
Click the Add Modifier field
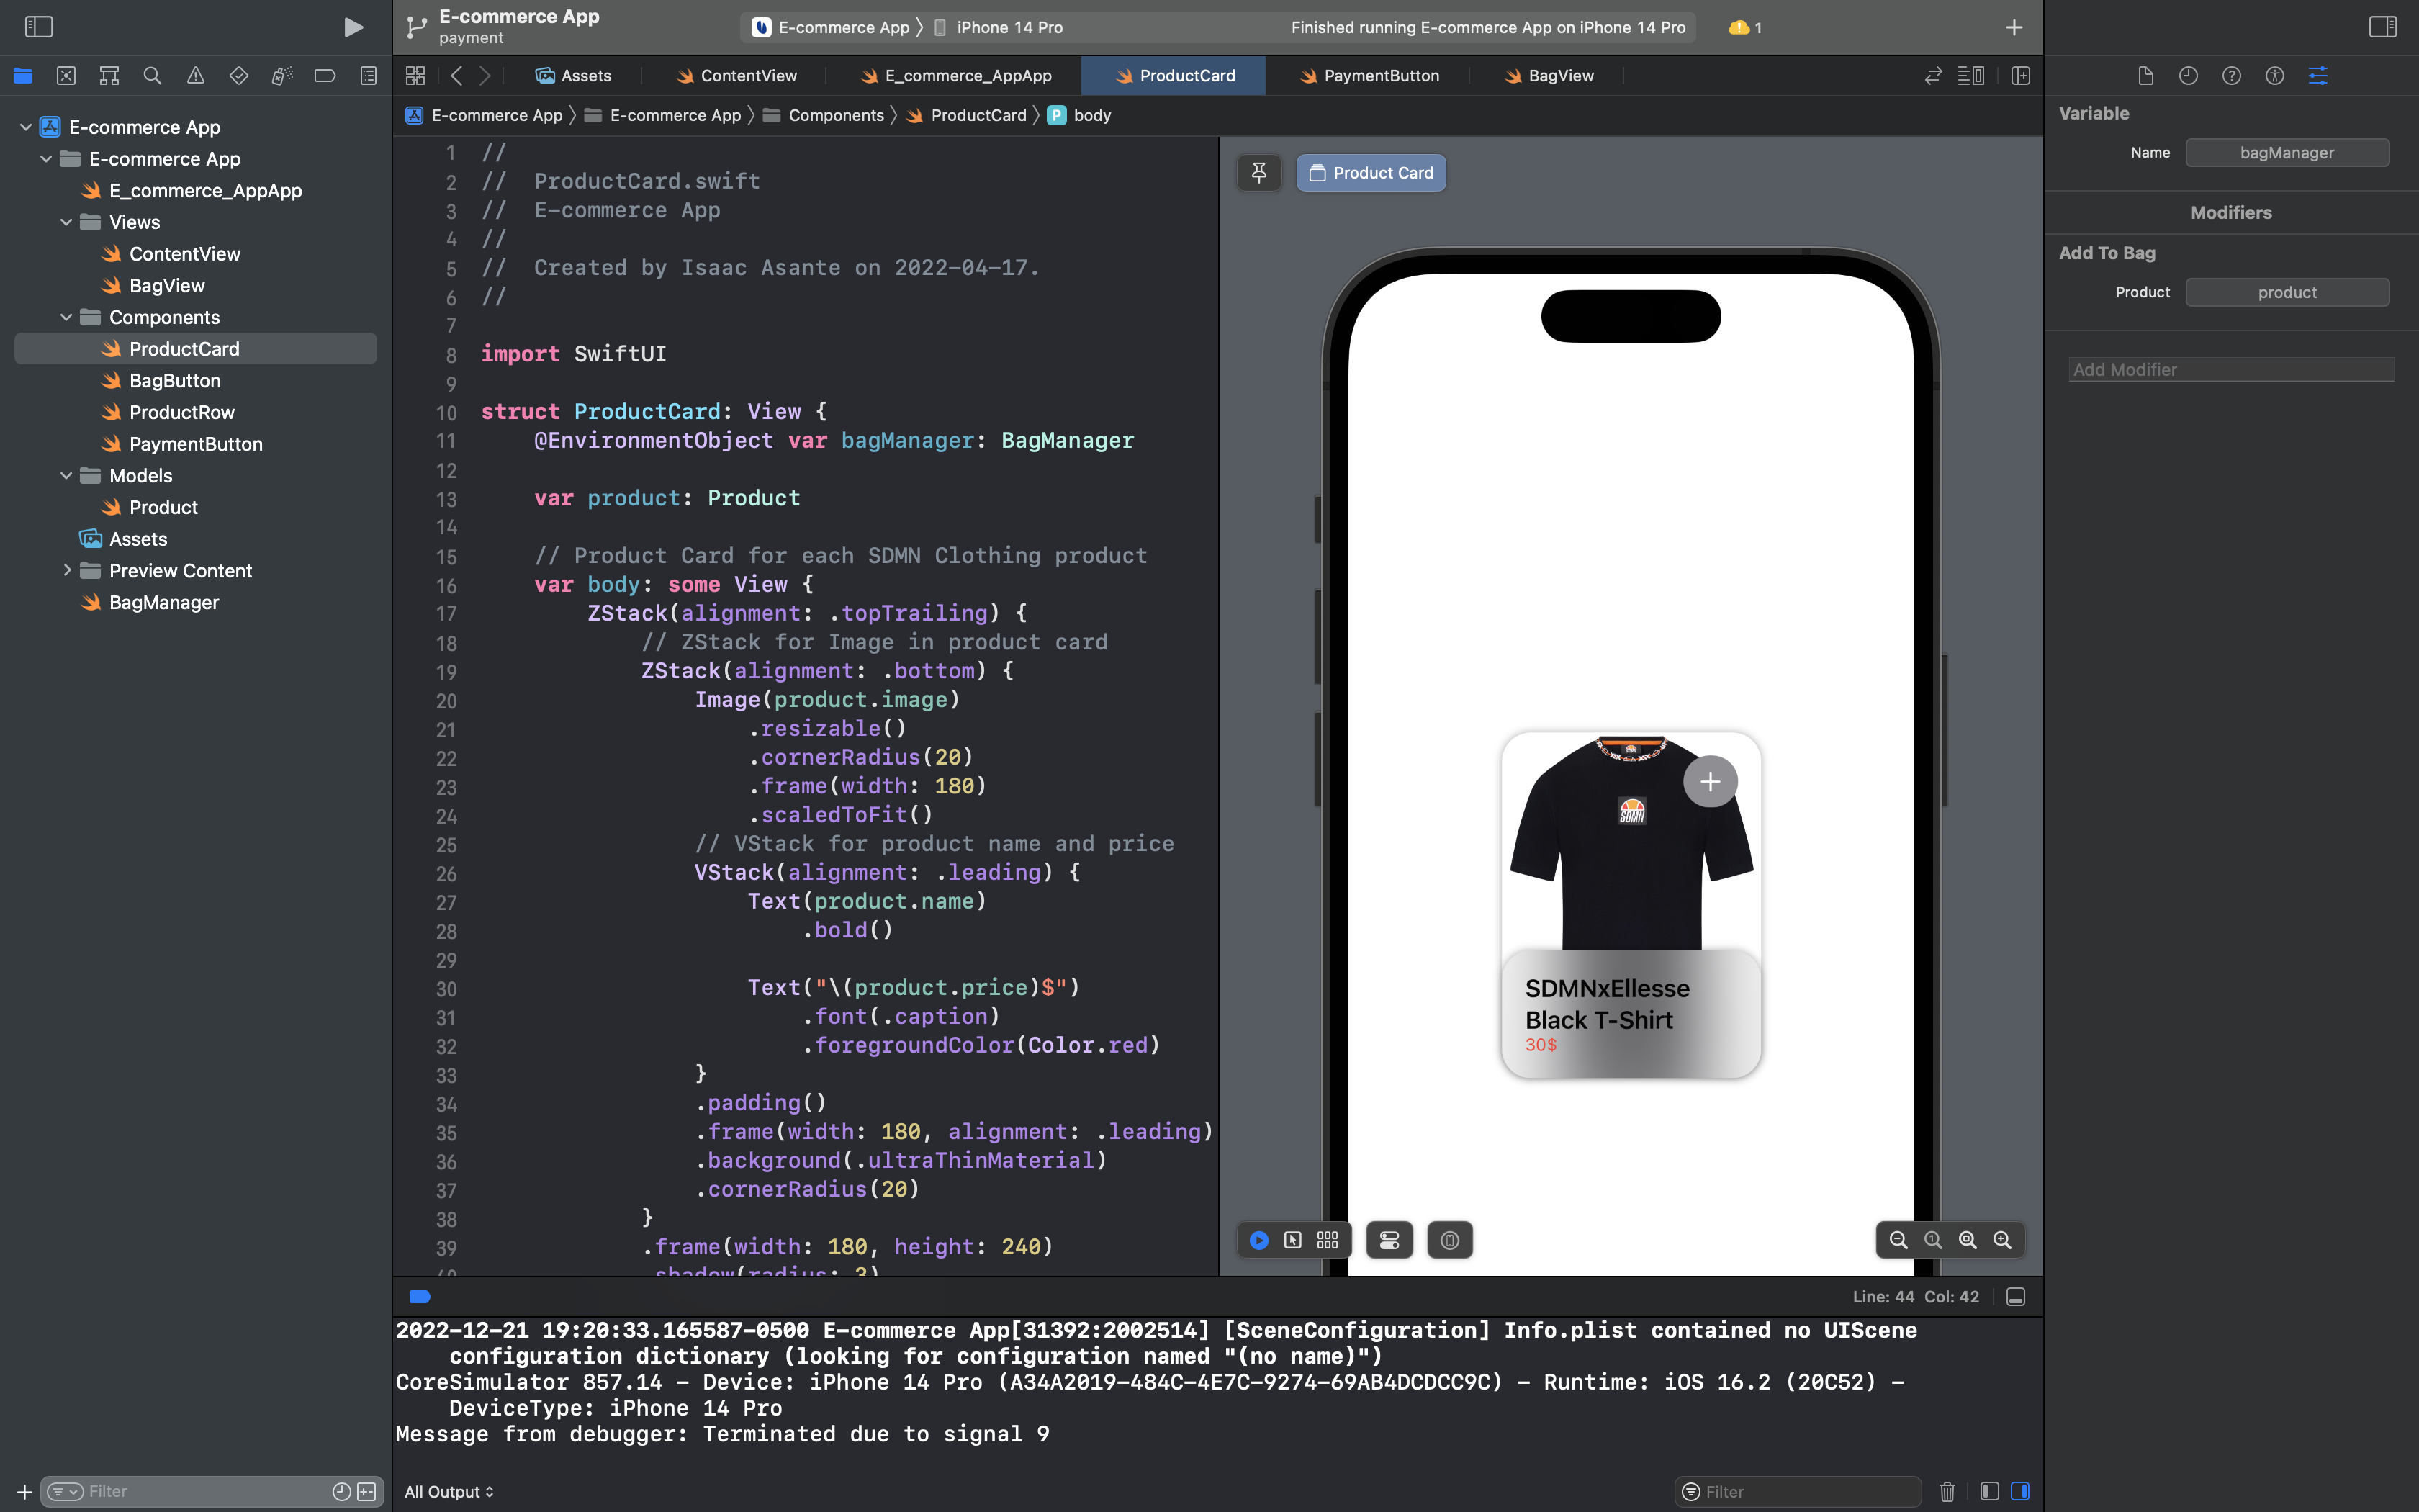tap(2231, 370)
